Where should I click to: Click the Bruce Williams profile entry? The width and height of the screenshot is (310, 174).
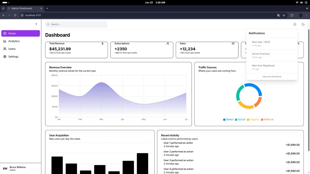point(21,168)
